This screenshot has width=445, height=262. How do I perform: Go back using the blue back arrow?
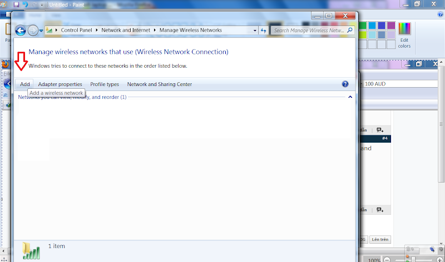click(x=21, y=31)
